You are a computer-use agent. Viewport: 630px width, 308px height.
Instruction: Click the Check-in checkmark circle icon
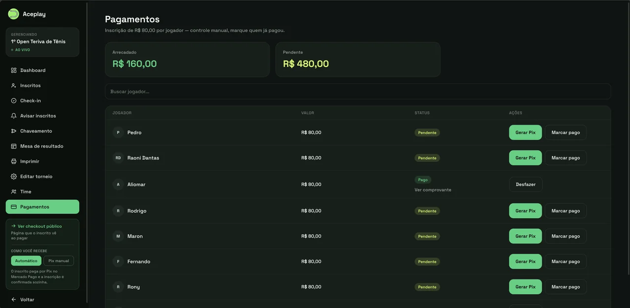14,101
